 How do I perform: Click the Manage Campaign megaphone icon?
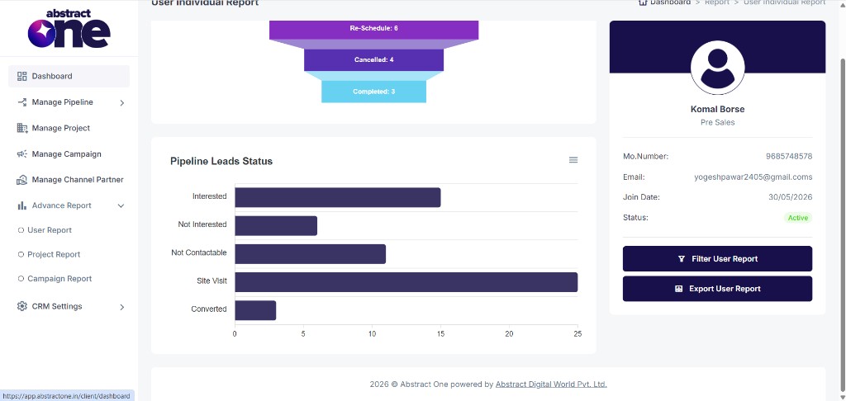pyautogui.click(x=21, y=153)
